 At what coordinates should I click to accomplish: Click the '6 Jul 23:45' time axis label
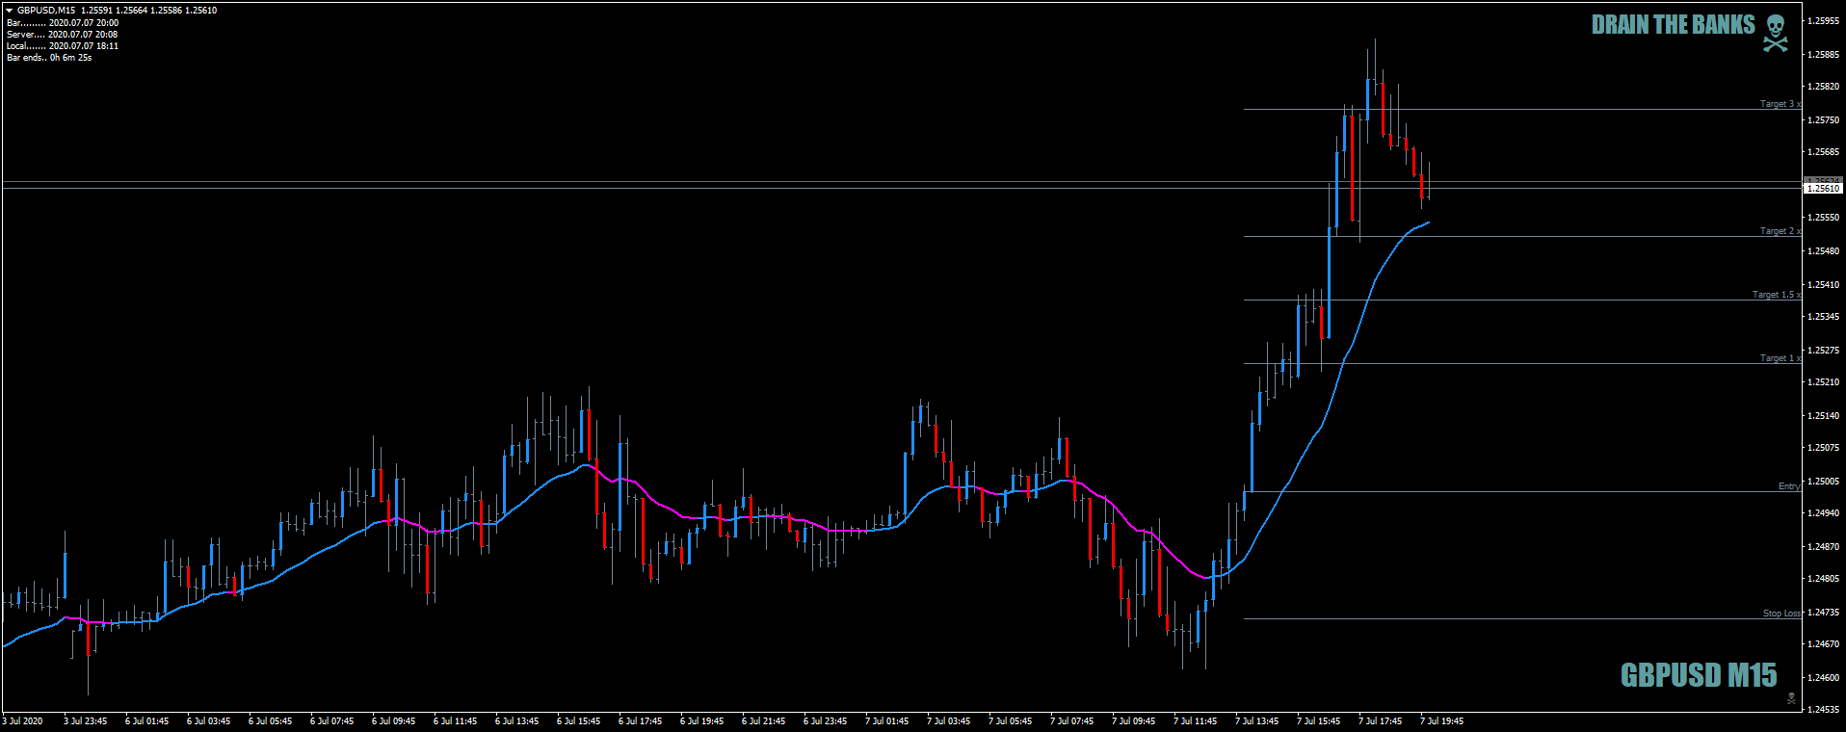point(826,721)
